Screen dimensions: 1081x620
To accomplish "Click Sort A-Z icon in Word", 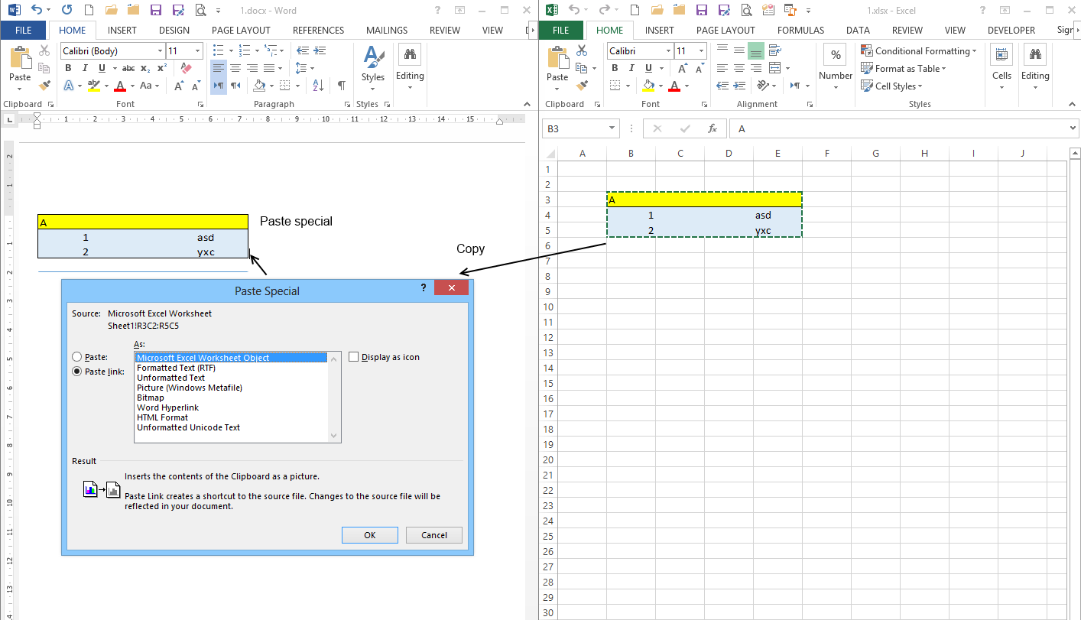I will tap(319, 86).
